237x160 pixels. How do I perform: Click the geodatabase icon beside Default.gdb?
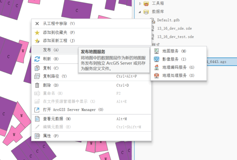(153, 21)
